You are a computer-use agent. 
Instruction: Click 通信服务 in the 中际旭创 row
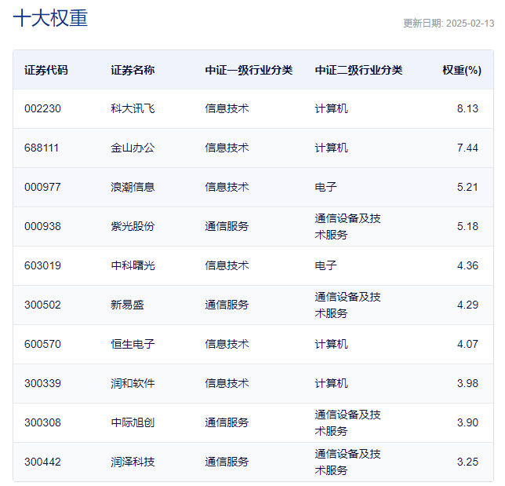click(x=227, y=422)
